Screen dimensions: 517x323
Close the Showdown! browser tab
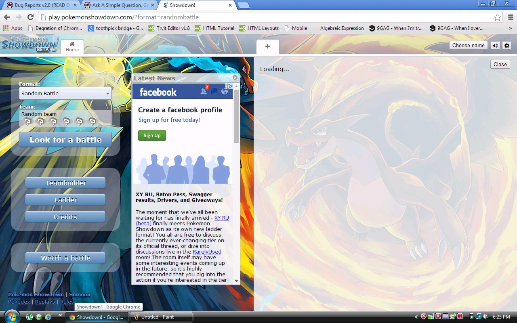(231, 5)
